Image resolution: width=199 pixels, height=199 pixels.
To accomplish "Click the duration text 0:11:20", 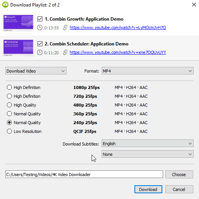I will pos(51,53).
